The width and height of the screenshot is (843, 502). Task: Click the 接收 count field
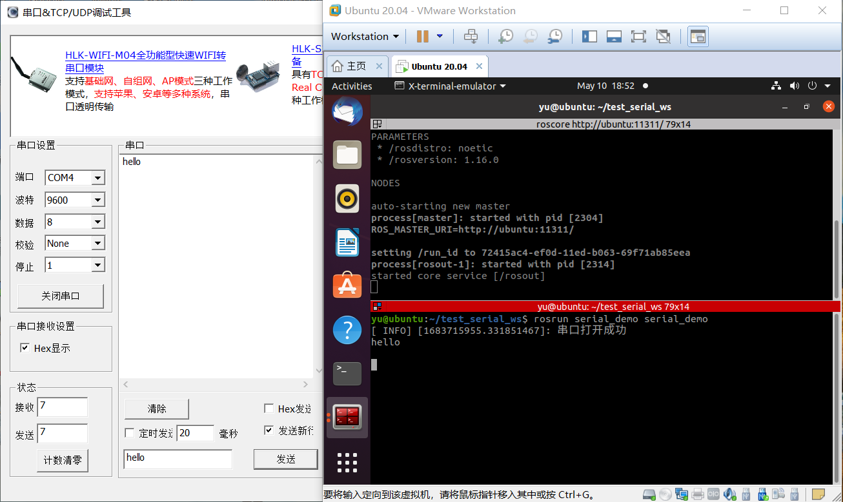point(62,407)
